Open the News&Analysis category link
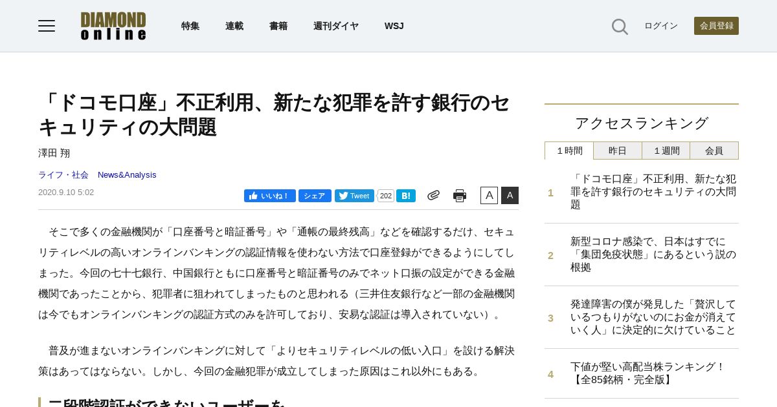Screen dimensions: 777x407 pos(127,174)
